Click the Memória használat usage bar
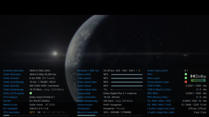209x117 pixels. click(x=110, y=115)
